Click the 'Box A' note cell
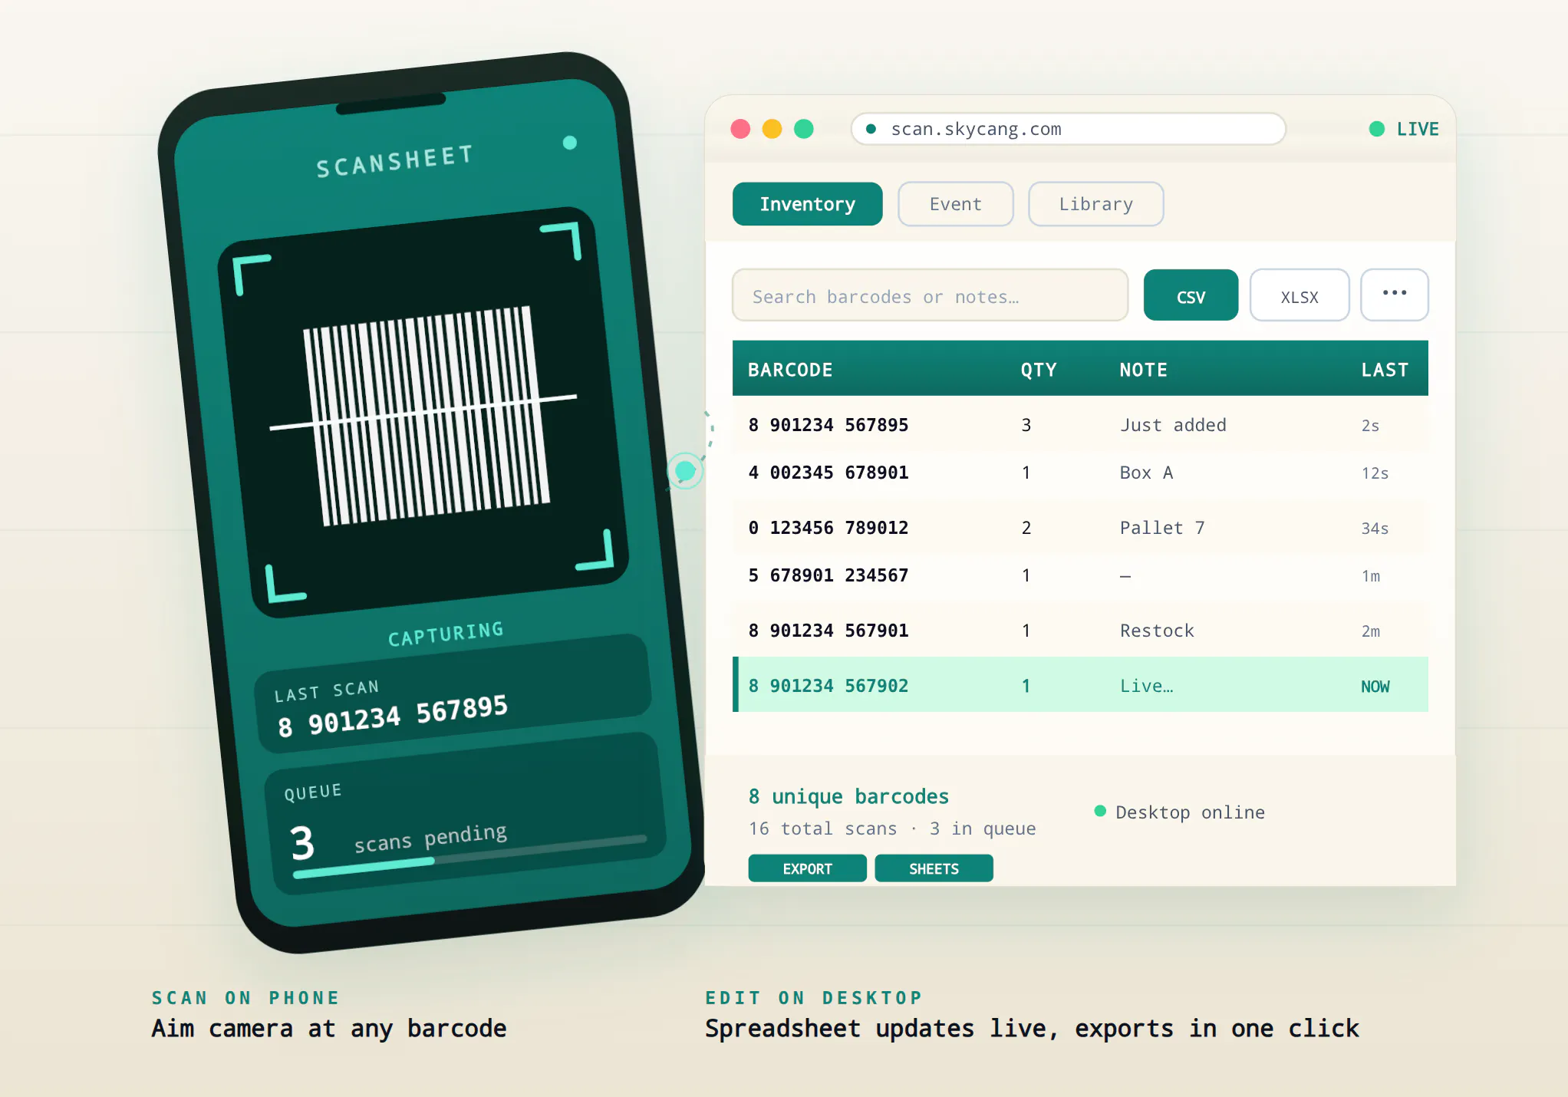1568x1097 pixels. point(1146,473)
